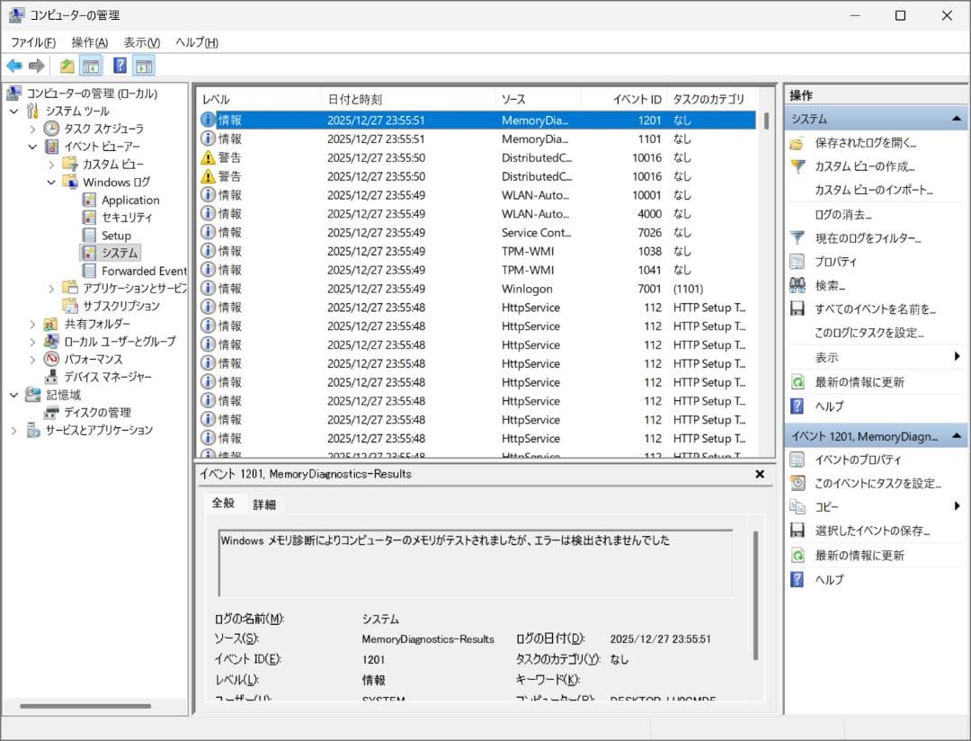Open the 操作 menu

coord(89,42)
